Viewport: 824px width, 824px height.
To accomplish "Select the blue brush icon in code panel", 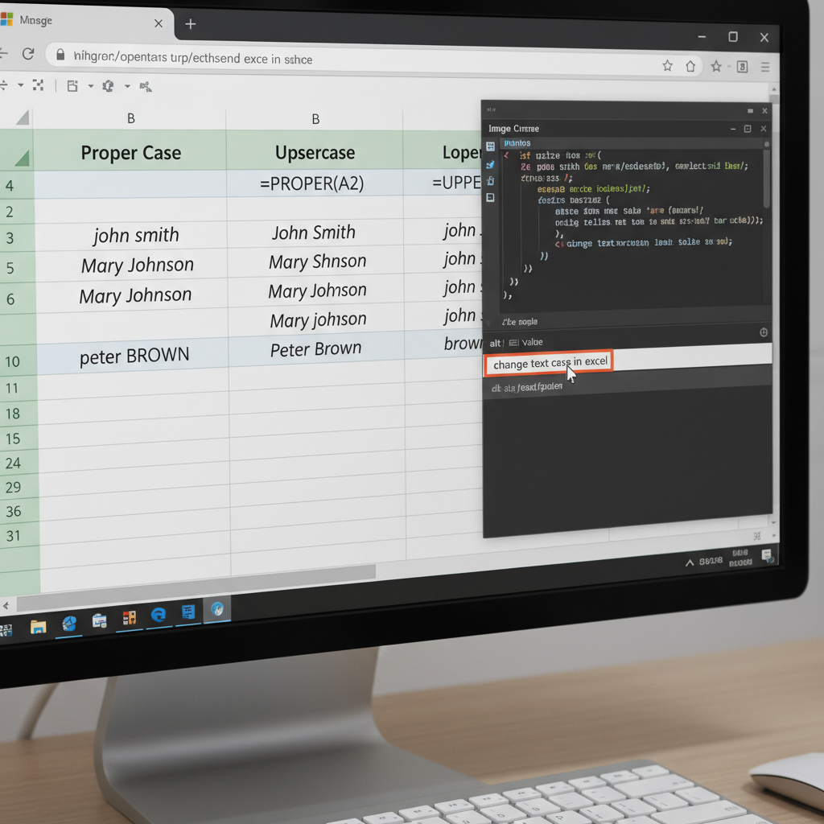I will (x=491, y=166).
